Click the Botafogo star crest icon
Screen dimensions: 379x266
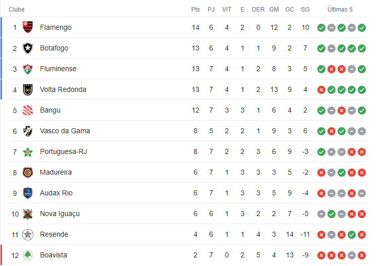point(28,48)
